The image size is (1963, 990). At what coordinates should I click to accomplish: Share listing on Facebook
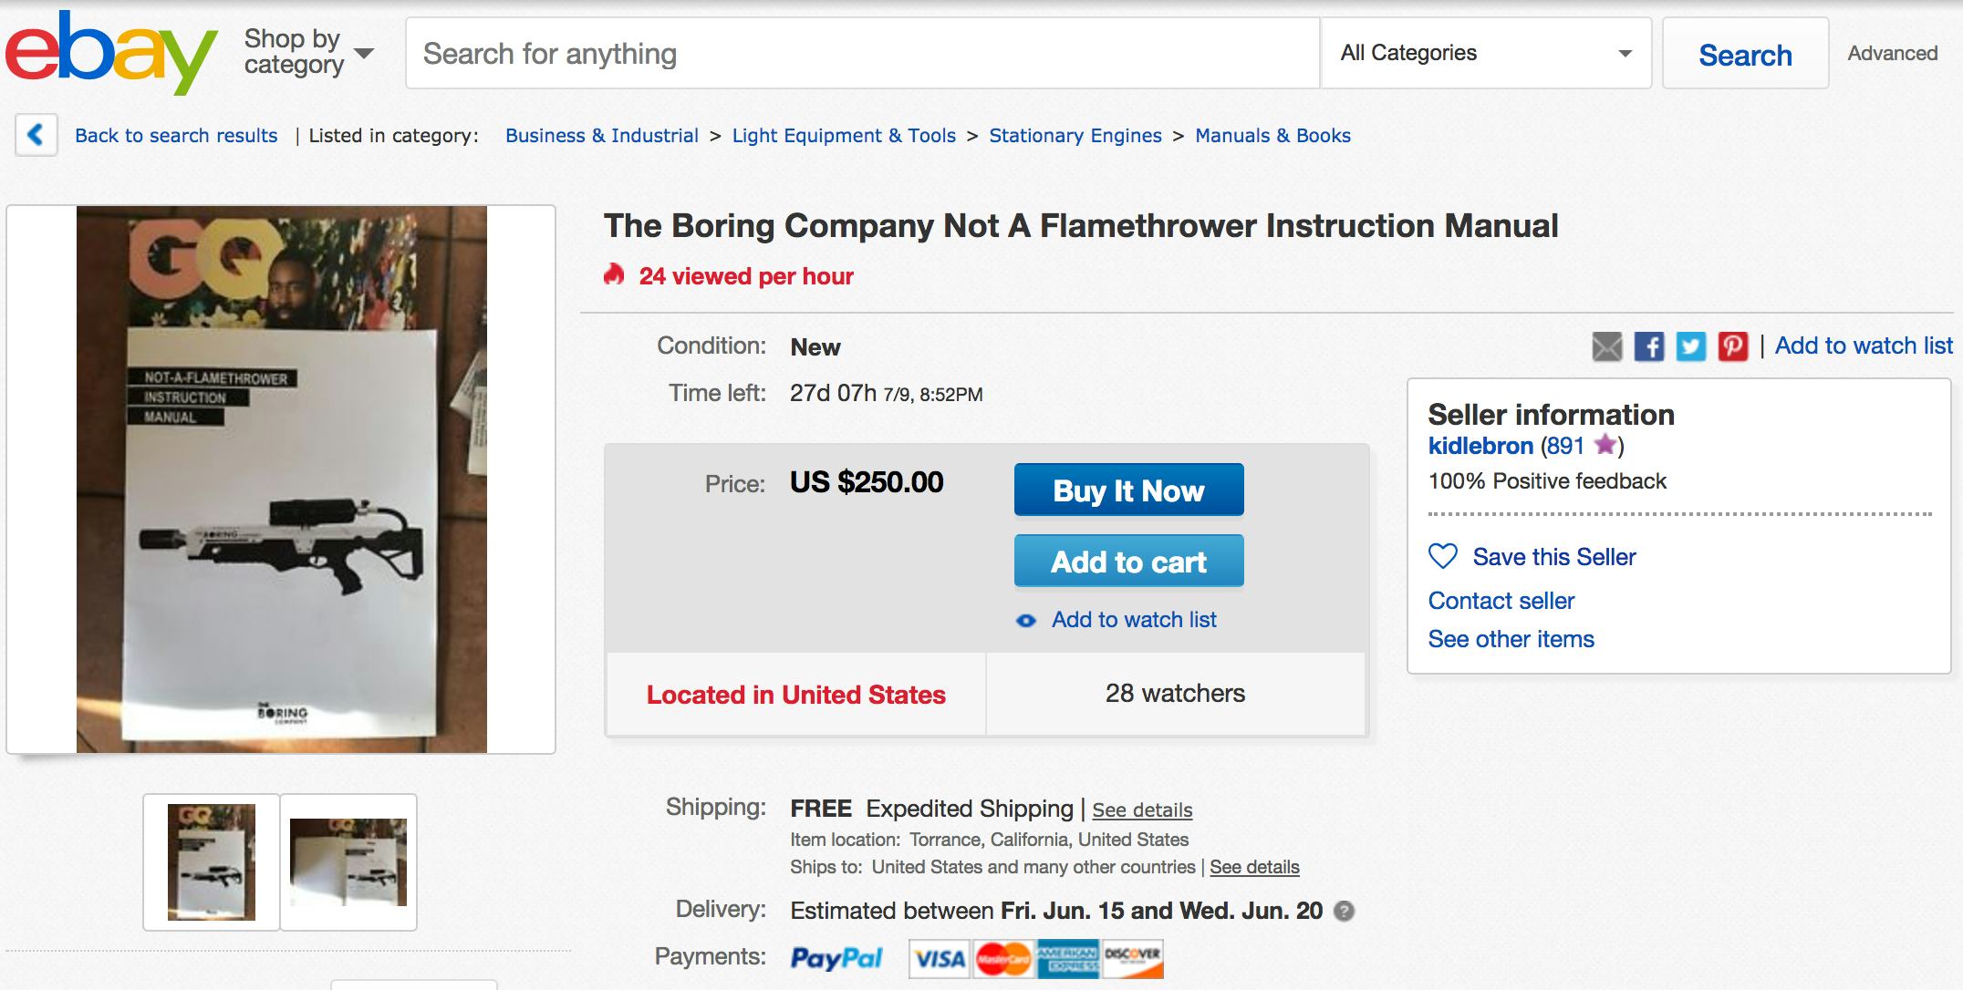(1648, 346)
